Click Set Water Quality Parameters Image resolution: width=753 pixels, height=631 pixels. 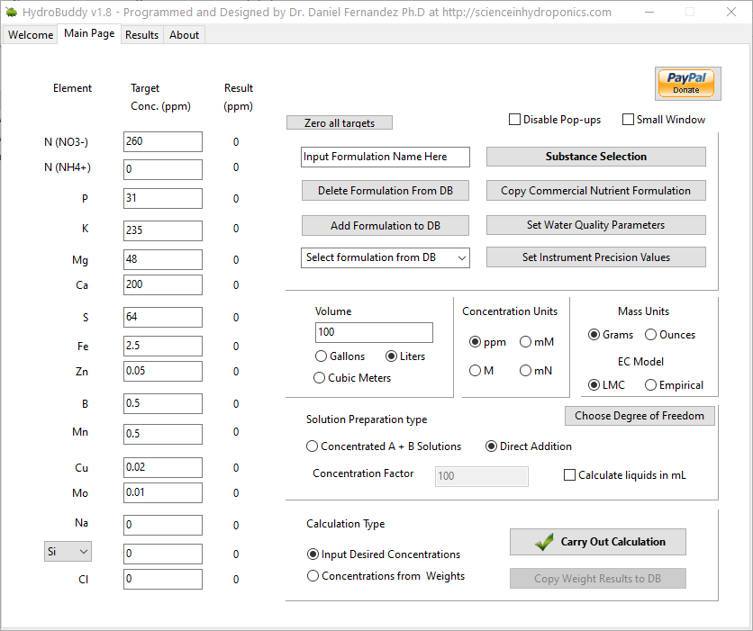click(x=595, y=225)
